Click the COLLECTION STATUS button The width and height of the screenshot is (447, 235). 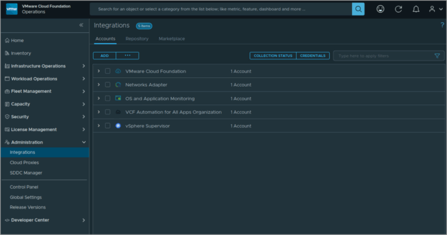[273, 56]
